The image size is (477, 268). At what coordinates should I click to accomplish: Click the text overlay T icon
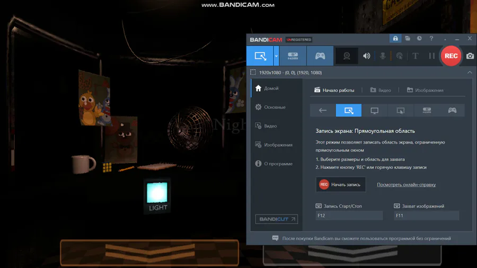(x=415, y=56)
